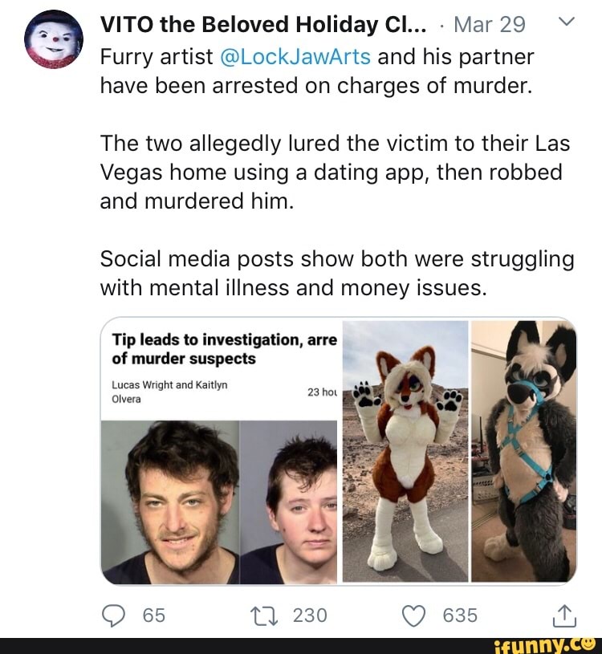Open the reply comment bubble icon
Viewport: 602px width, 654px height.
click(113, 616)
